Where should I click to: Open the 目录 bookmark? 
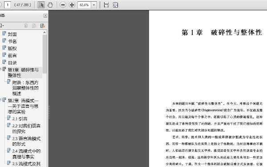(12, 63)
